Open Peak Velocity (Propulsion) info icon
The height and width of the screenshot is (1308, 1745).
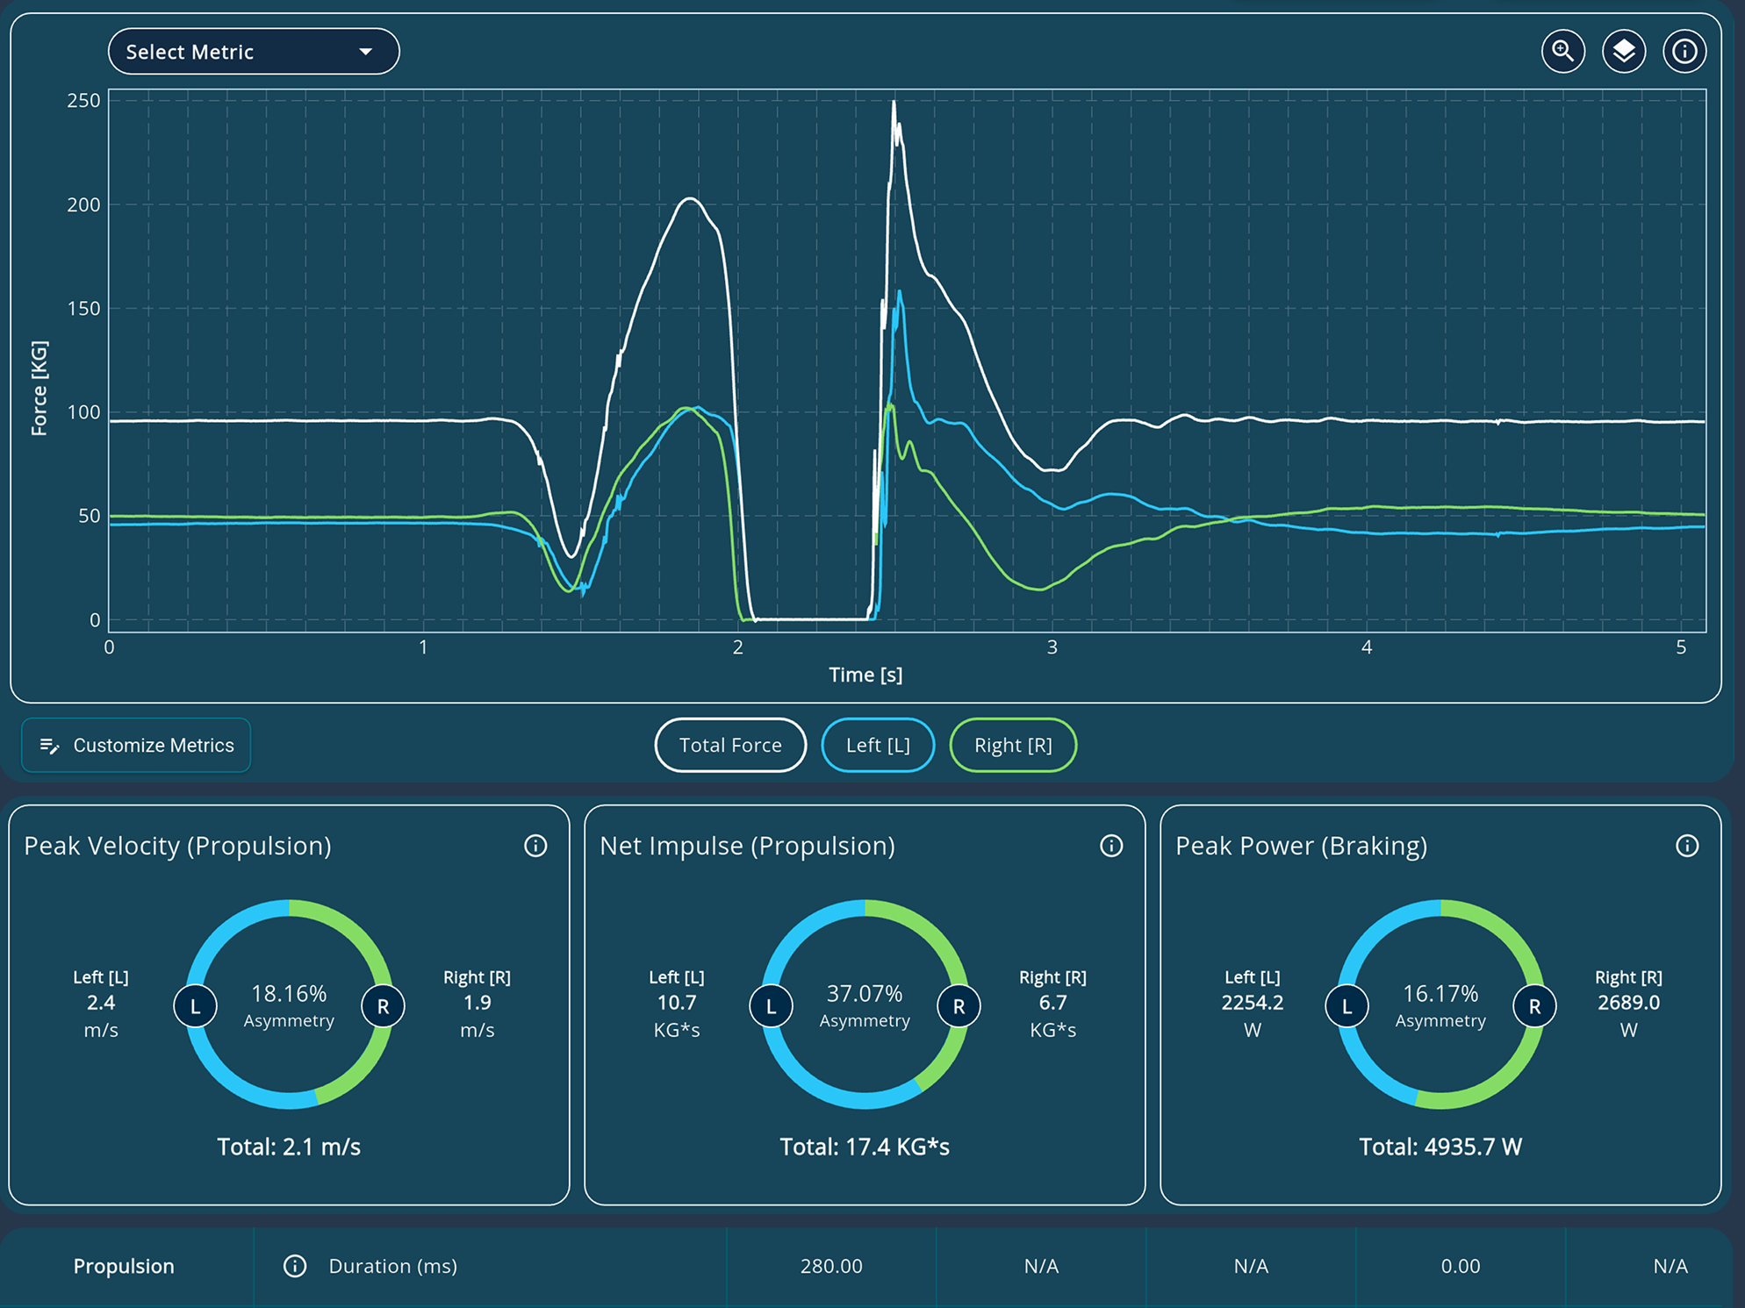(535, 846)
